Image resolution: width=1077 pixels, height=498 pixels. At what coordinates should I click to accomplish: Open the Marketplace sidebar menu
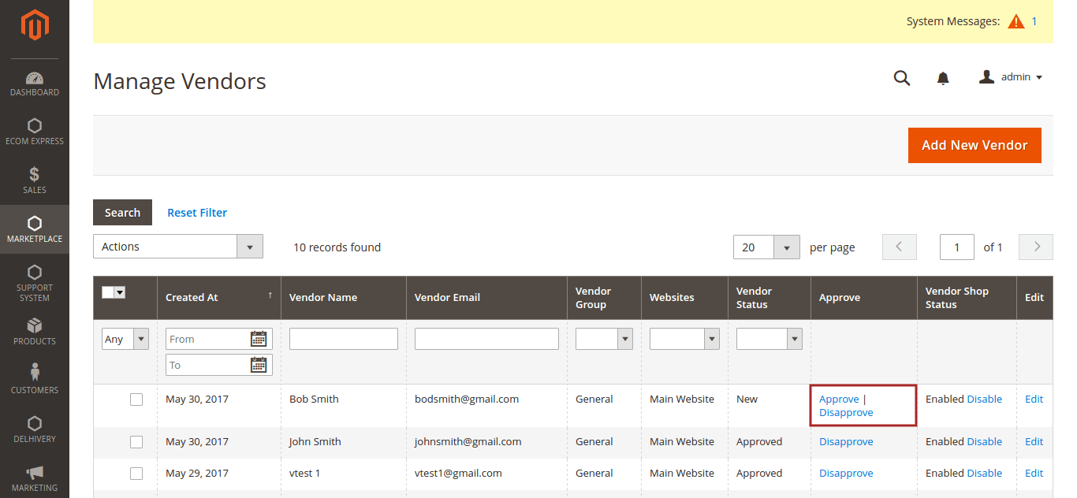[35, 229]
